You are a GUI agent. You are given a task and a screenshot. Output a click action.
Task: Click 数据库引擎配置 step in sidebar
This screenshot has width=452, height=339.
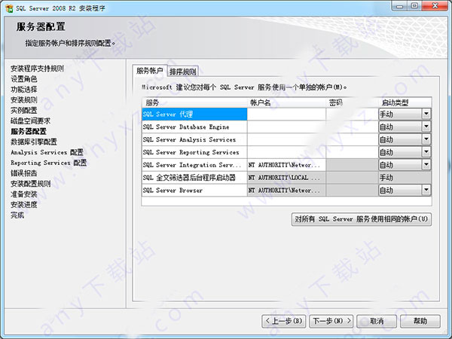[x=34, y=142]
